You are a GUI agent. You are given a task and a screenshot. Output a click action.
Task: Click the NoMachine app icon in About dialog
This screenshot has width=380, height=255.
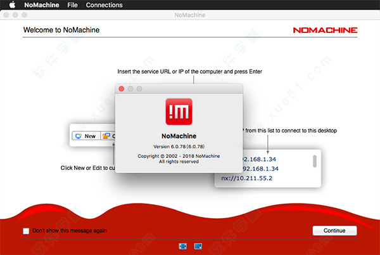tap(179, 112)
